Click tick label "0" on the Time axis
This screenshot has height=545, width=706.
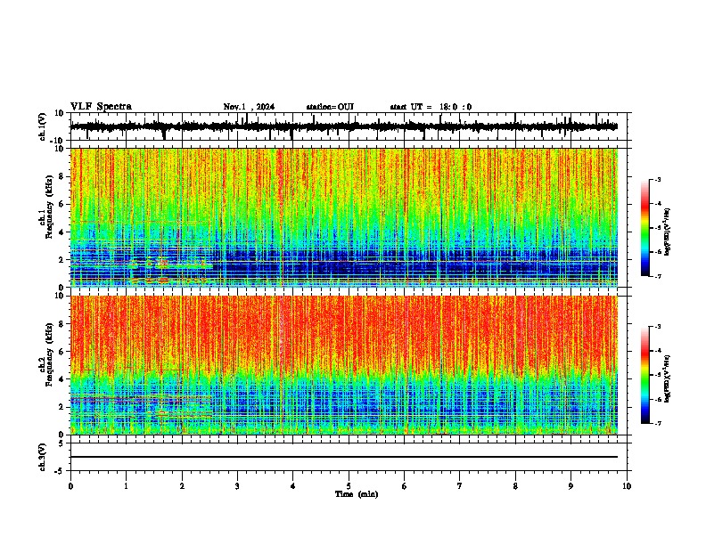coord(70,486)
